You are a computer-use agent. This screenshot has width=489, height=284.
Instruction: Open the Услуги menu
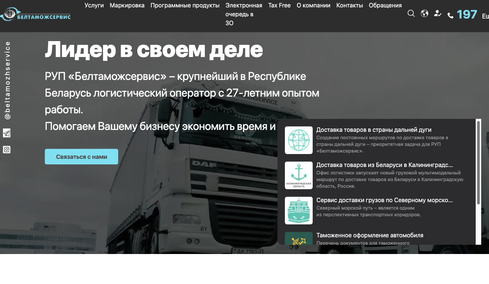pyautogui.click(x=94, y=5)
